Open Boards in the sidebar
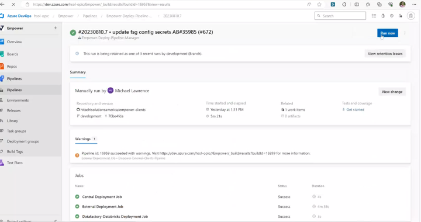The height and width of the screenshot is (222, 421). coord(12,54)
